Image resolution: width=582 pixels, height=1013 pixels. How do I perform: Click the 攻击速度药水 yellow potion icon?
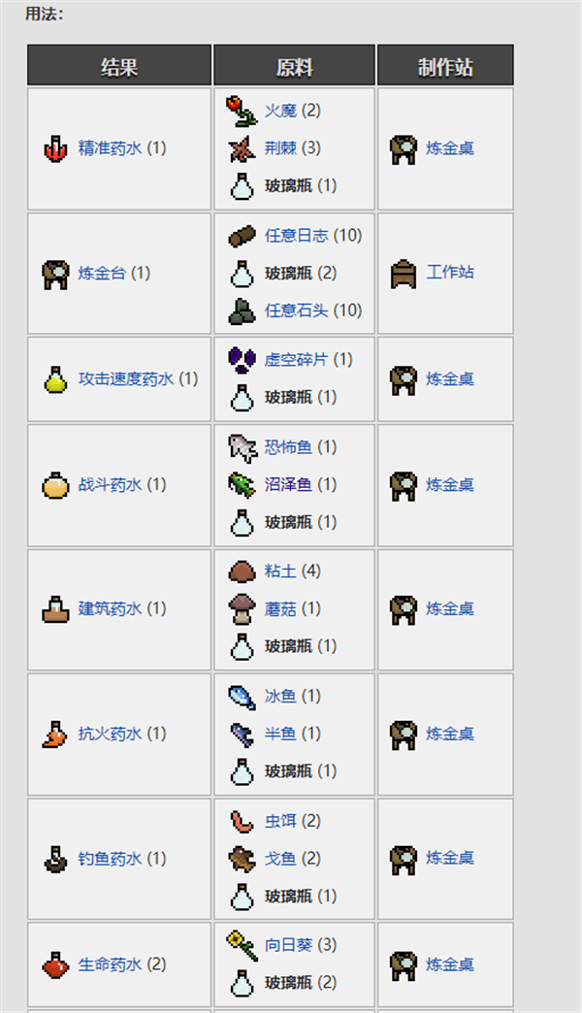(x=55, y=379)
